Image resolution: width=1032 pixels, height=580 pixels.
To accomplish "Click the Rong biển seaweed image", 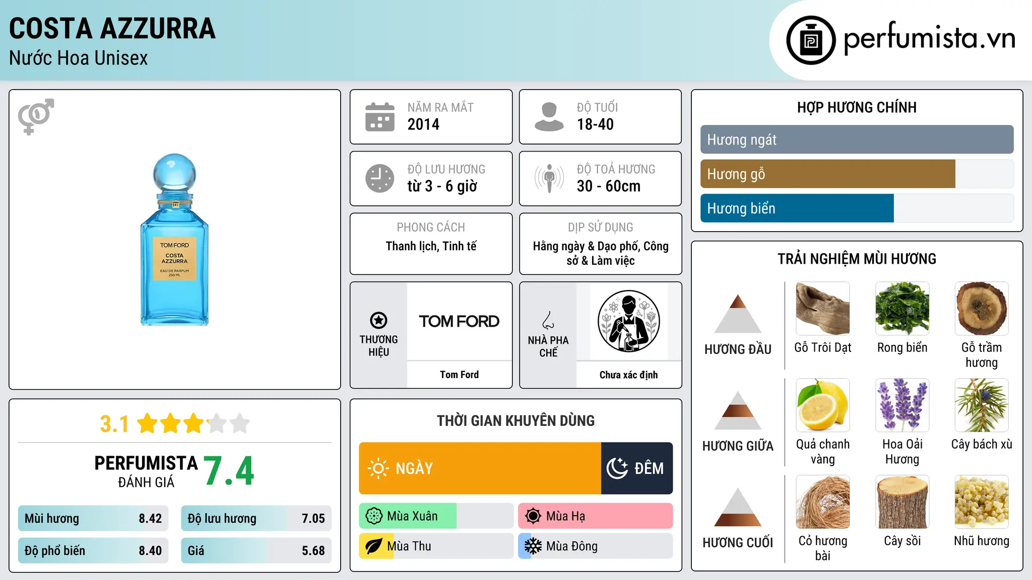I will coord(902,309).
